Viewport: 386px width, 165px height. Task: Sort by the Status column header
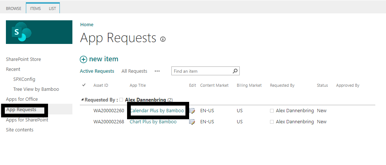click(x=322, y=85)
